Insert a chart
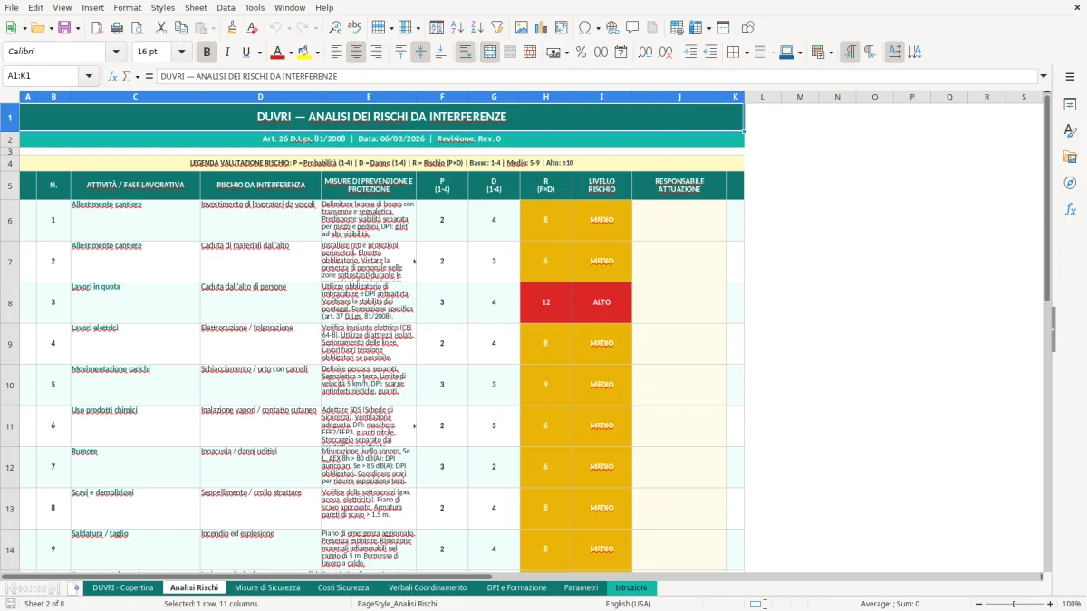 pos(543,28)
